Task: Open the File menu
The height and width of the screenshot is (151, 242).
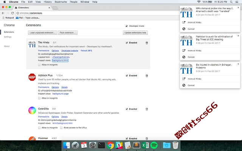Action: [x=23, y=2]
